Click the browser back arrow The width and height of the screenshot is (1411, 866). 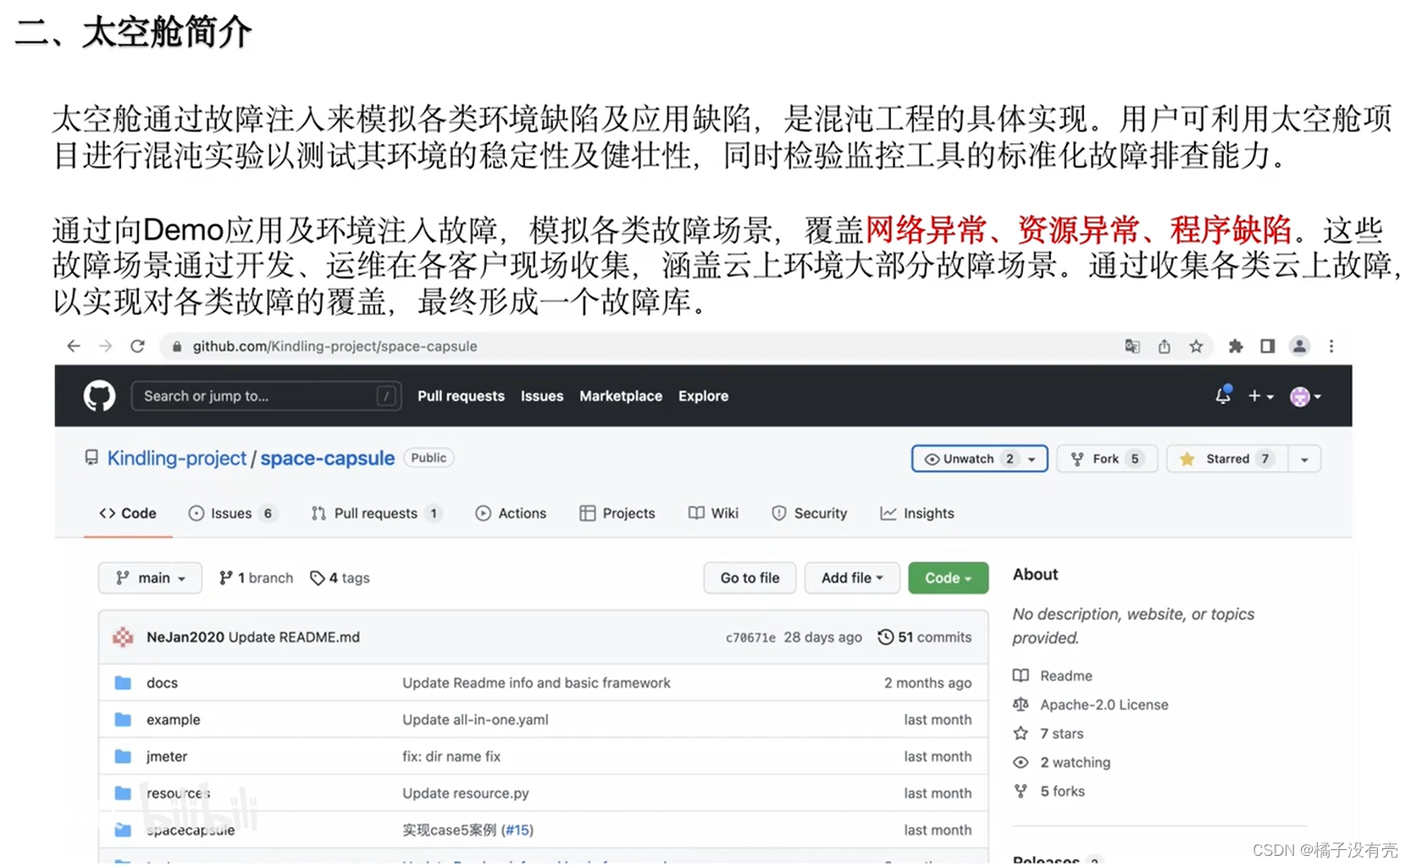point(74,346)
